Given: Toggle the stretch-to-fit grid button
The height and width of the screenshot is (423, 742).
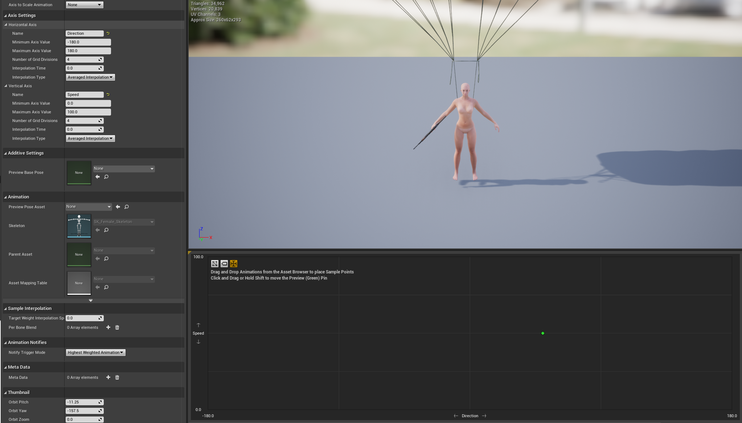Looking at the screenshot, I should click(x=234, y=264).
